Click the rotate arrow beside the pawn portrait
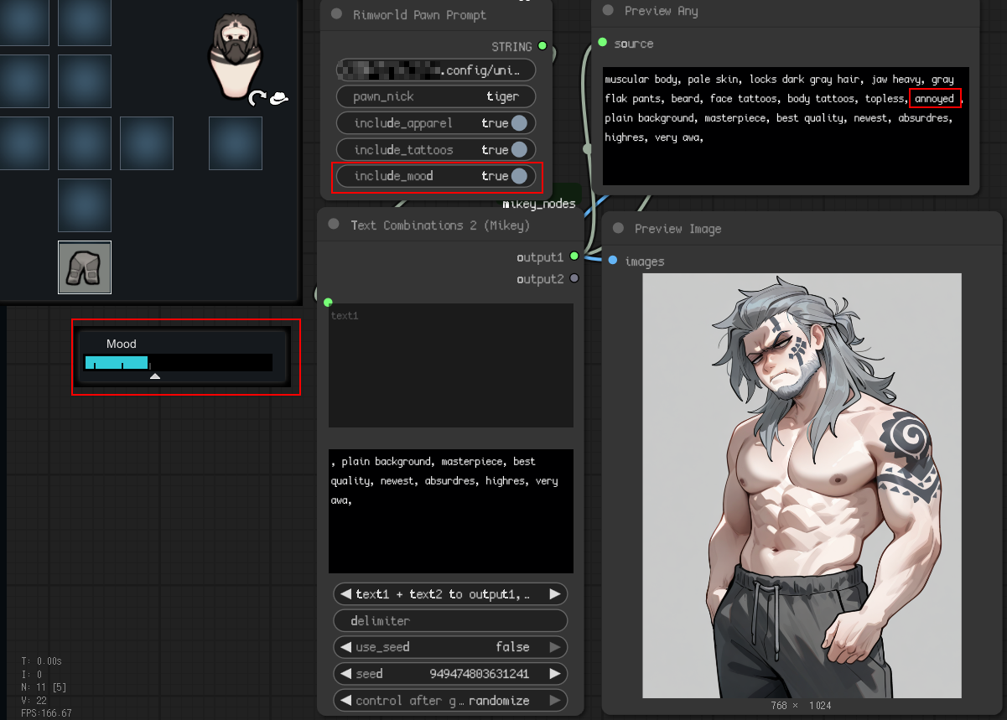1007x720 pixels. coord(257,99)
